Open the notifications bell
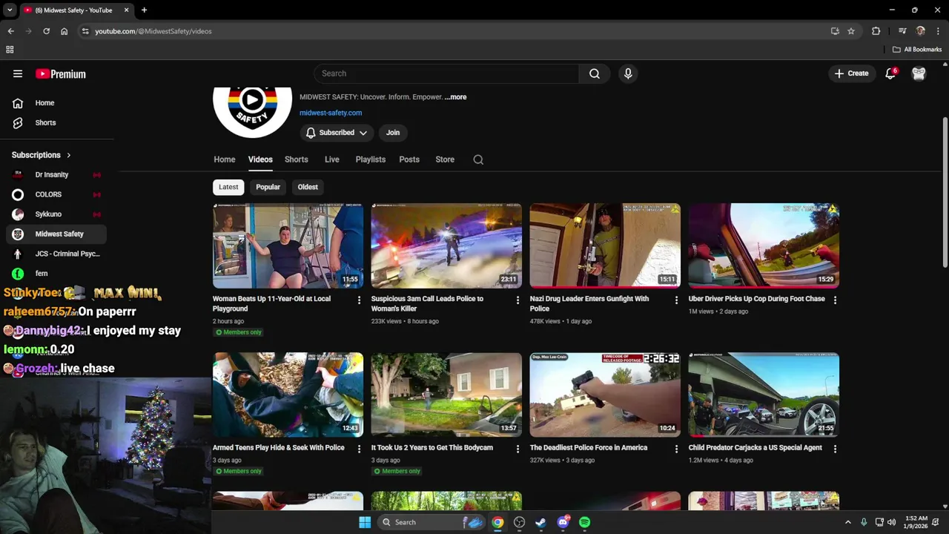 (x=890, y=73)
